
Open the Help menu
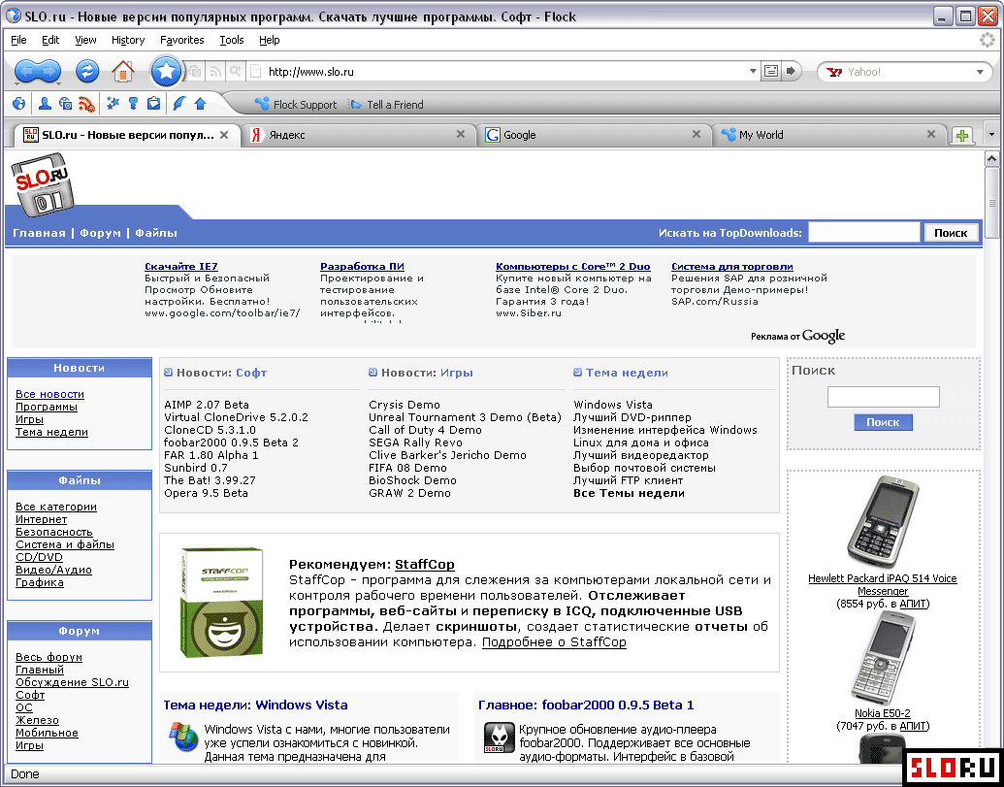pos(270,40)
